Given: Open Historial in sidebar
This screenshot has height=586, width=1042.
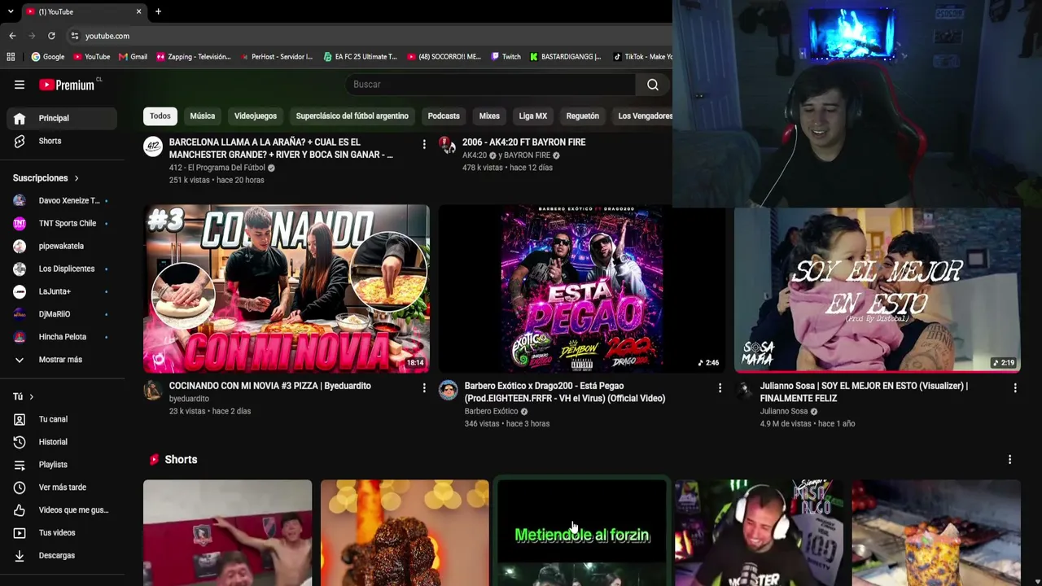Looking at the screenshot, I should (62, 442).
